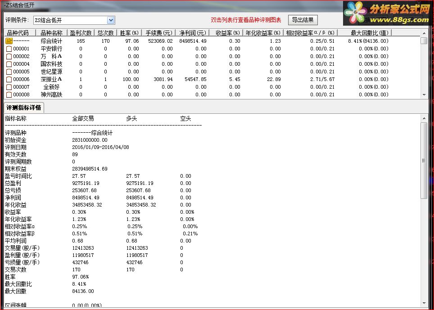
Task: Click the 亏损量 value 432746 under 全部交易
Action: [x=80, y=262]
